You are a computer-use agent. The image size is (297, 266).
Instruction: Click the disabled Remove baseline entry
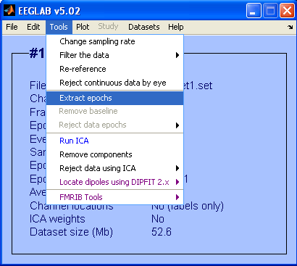114,111
